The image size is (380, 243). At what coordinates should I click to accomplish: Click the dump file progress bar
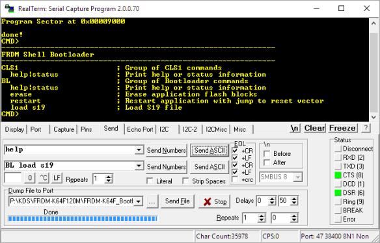click(83, 219)
